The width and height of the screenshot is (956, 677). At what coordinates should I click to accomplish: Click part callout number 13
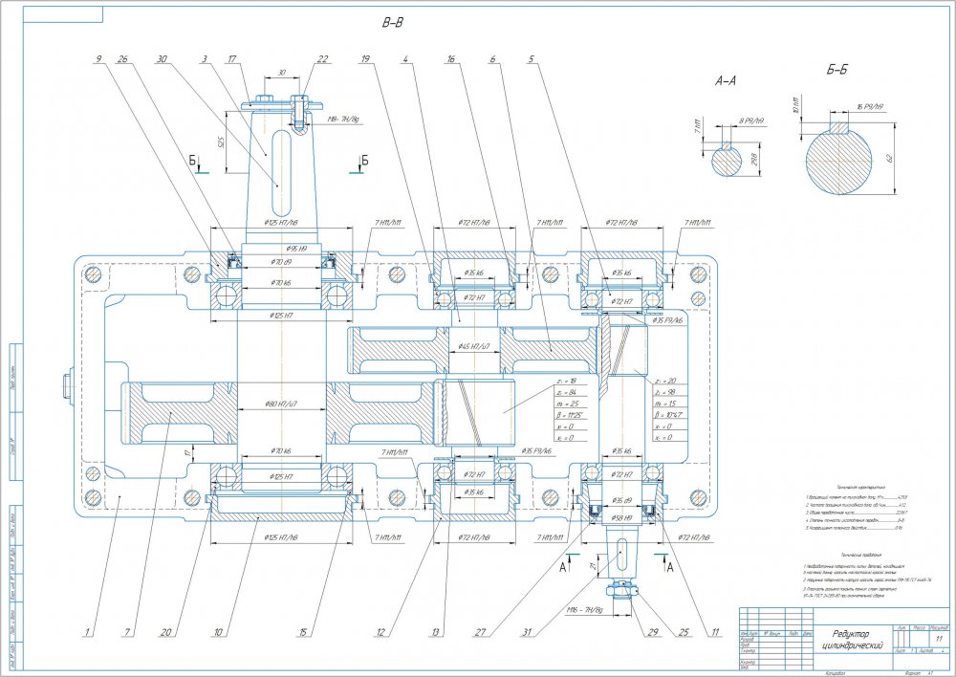click(x=435, y=632)
